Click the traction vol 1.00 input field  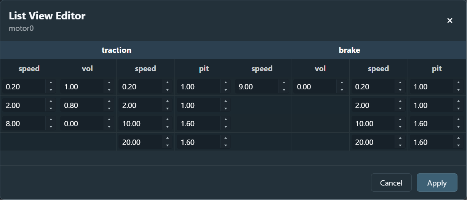coord(82,87)
